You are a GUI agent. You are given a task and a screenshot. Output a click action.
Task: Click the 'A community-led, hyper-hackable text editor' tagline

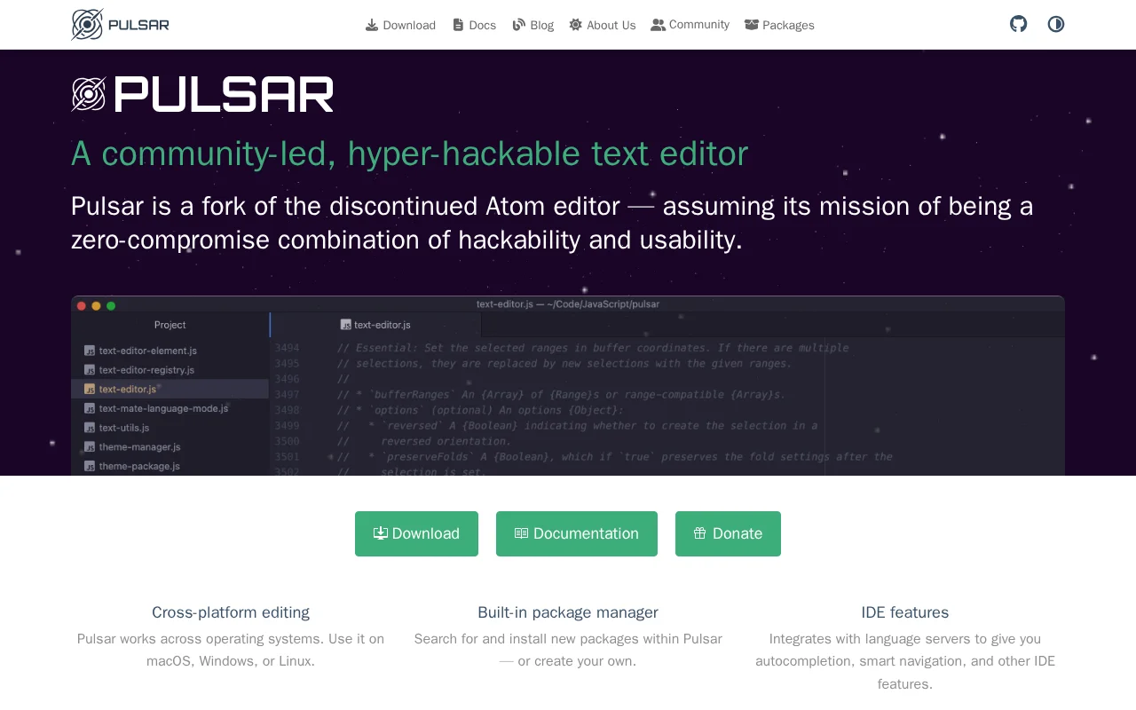[x=409, y=154]
